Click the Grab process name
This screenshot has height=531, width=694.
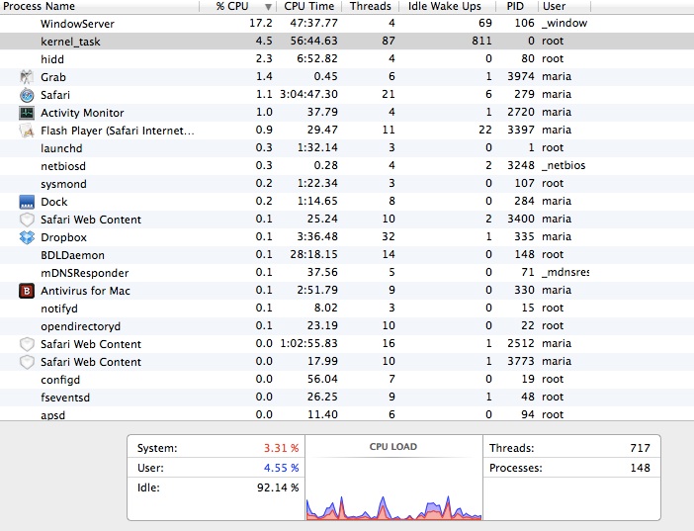53,77
